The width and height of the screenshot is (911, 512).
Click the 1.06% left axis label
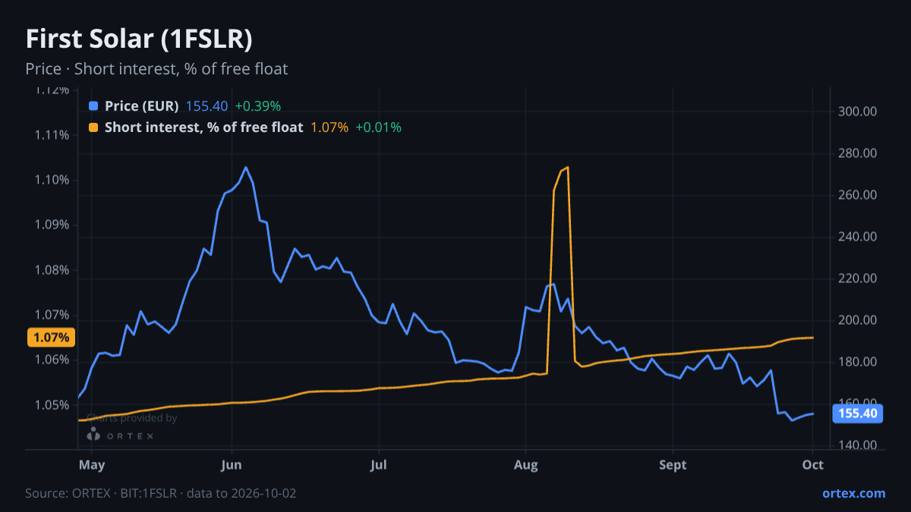[53, 360]
